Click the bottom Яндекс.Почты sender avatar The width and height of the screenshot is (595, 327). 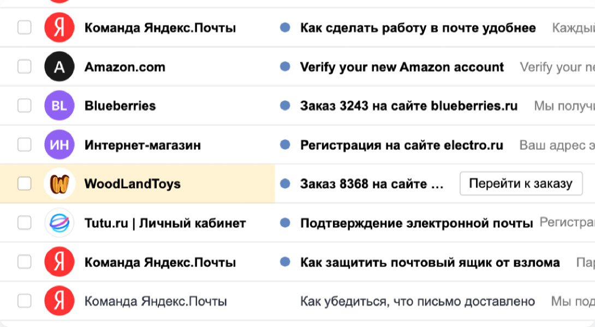click(x=59, y=300)
